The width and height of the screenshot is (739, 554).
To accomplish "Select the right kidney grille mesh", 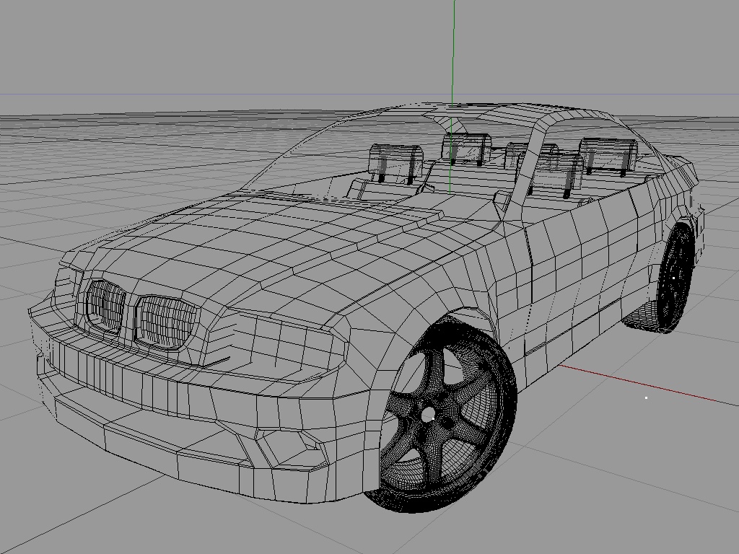I will (x=165, y=322).
